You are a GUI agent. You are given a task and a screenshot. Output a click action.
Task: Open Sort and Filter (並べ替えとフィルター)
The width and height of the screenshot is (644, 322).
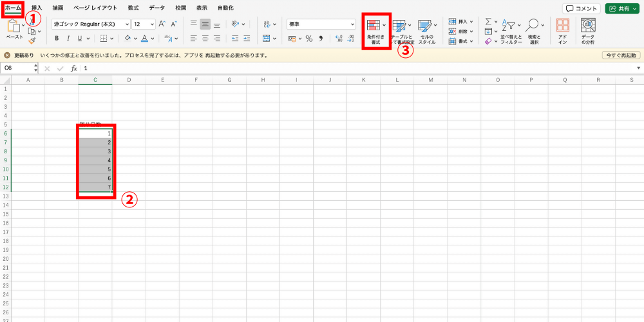511,32
